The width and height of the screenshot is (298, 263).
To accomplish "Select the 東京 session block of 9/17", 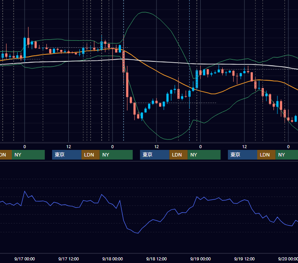I will click(67, 155).
